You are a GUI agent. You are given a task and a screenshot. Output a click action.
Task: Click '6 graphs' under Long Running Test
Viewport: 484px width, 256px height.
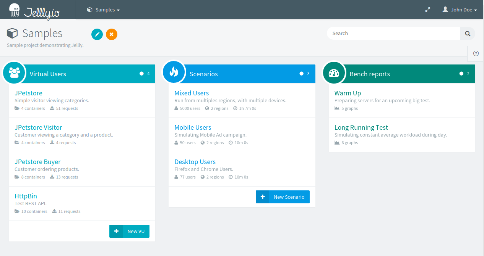(350, 143)
